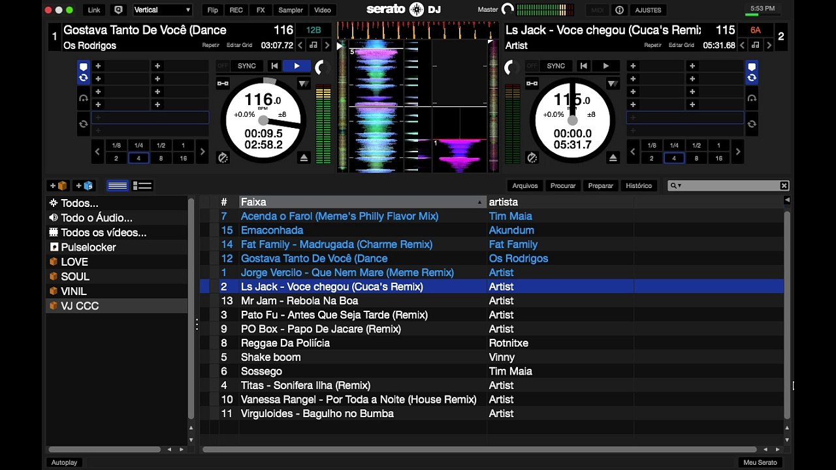Open Meu Serato
The width and height of the screenshot is (836, 470).
point(760,462)
